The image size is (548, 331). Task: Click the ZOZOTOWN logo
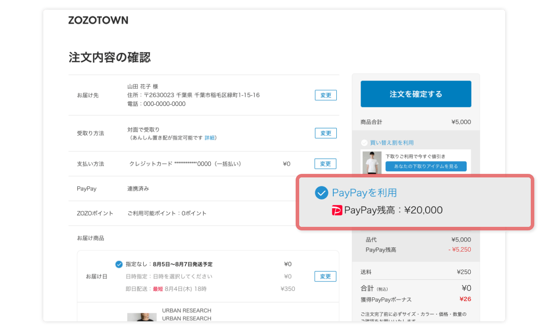coord(98,20)
